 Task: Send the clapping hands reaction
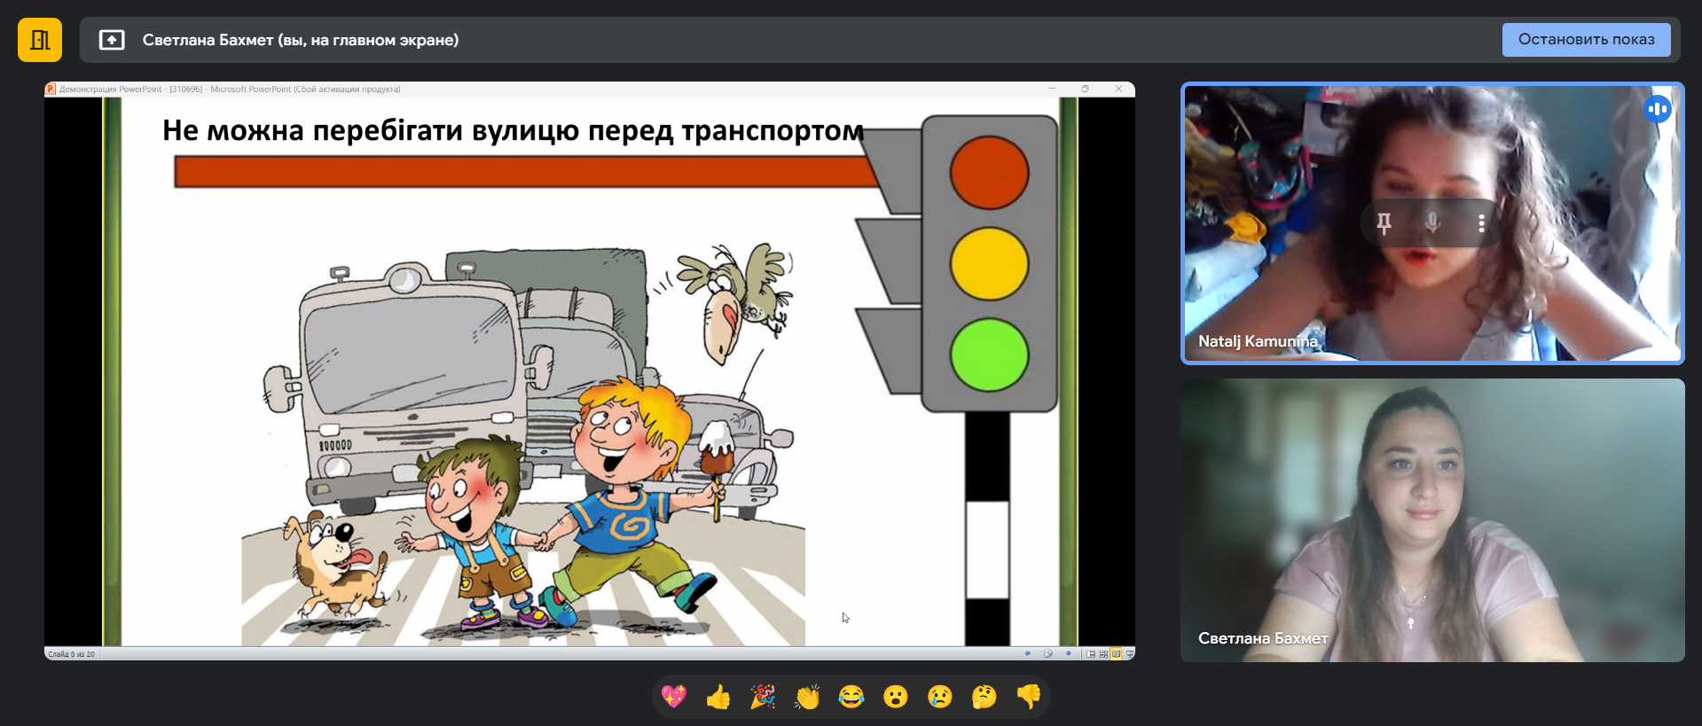(x=807, y=697)
